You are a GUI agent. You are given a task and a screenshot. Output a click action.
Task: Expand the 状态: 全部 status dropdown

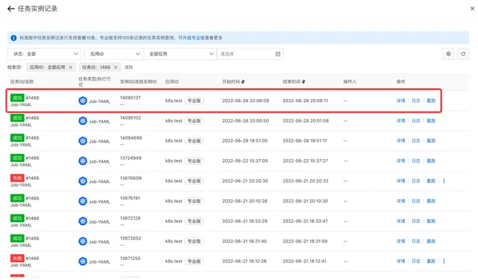44,54
